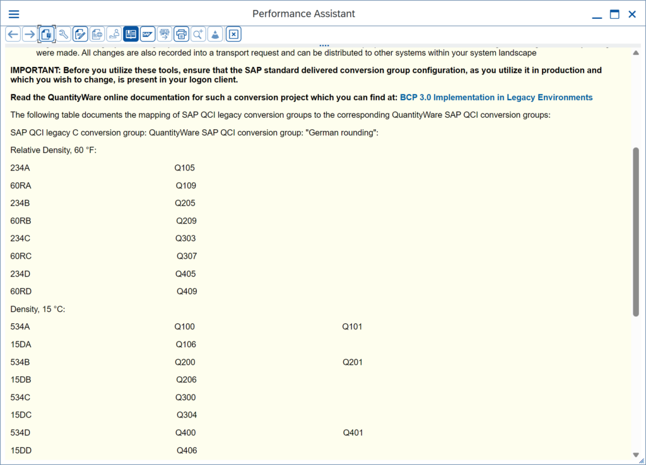Select the text 534A
Viewport: 646px width, 465px height.
pos(20,327)
